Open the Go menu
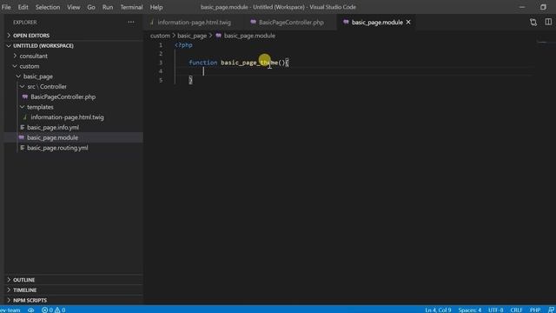Viewport: 556px width, 313px height. 91,7
